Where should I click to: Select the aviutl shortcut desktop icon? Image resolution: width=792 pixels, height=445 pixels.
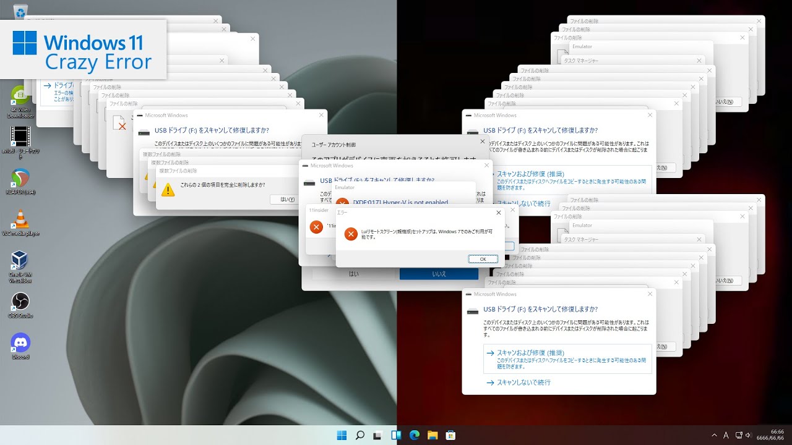pyautogui.click(x=20, y=143)
